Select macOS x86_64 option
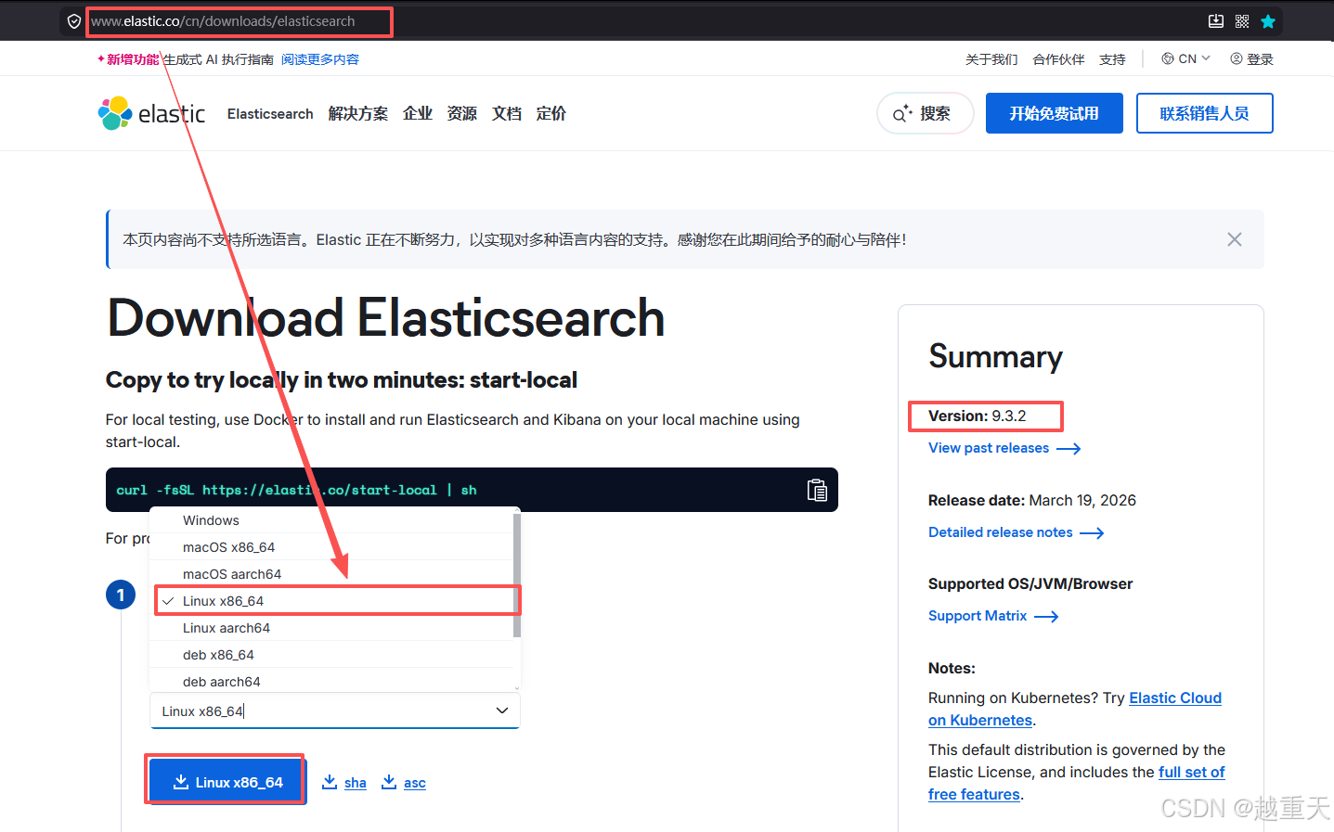The image size is (1334, 832). click(x=331, y=547)
